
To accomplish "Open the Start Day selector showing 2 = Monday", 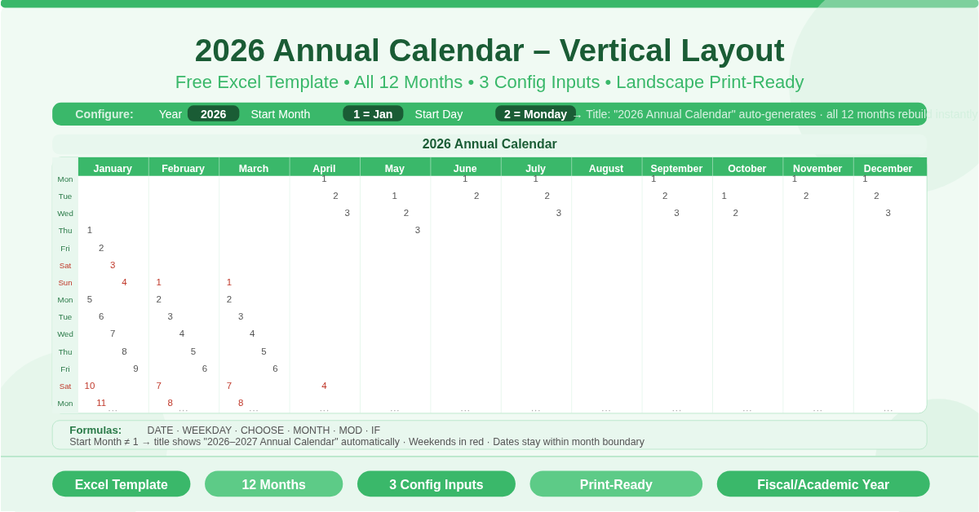I will pyautogui.click(x=535, y=114).
